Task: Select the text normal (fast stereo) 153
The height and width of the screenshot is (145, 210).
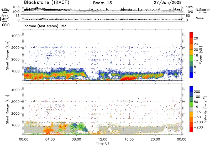Action: (45, 26)
